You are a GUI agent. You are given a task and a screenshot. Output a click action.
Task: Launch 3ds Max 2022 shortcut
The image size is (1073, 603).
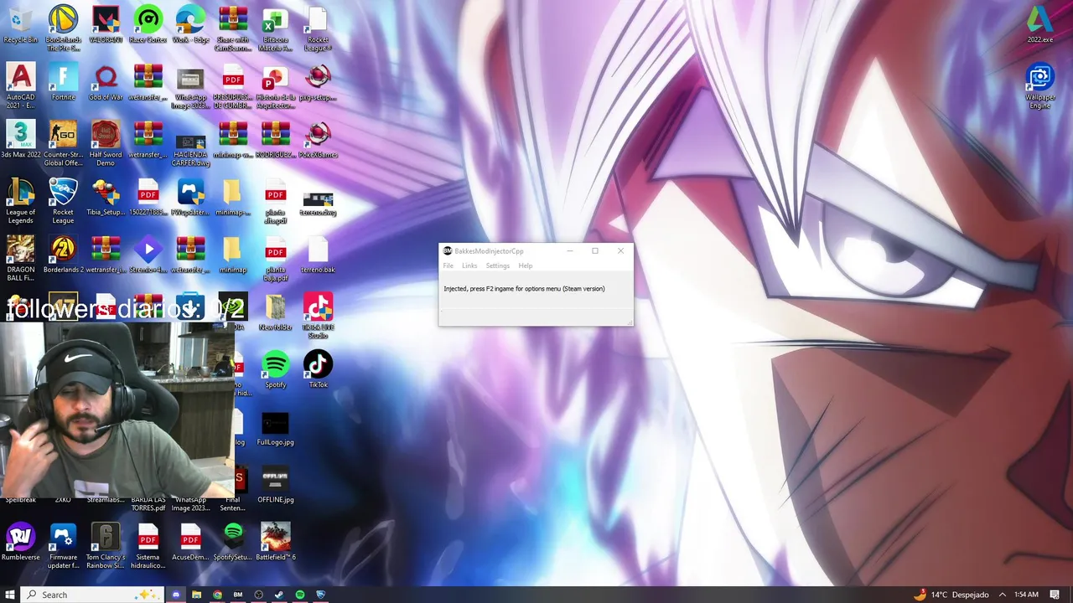(20, 139)
